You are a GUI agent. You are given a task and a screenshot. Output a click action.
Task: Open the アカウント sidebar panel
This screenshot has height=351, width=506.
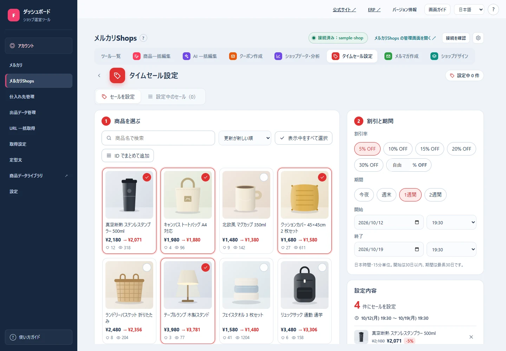point(39,46)
